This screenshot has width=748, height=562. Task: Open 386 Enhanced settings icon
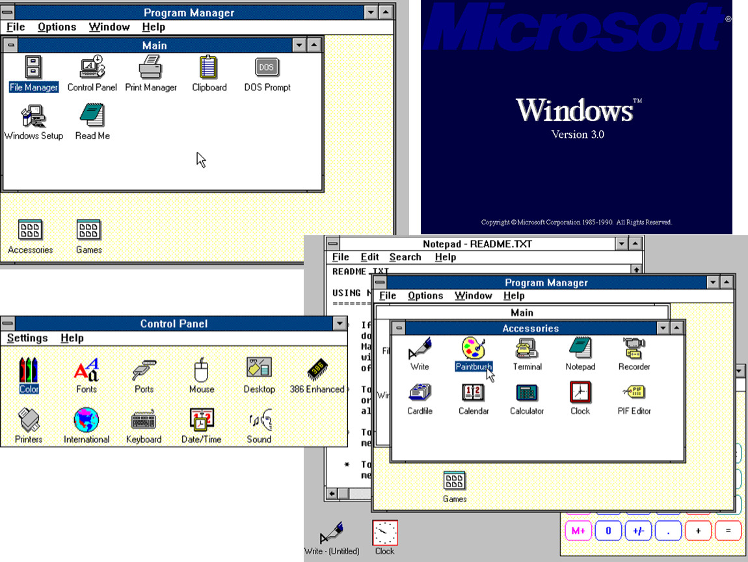[317, 375]
